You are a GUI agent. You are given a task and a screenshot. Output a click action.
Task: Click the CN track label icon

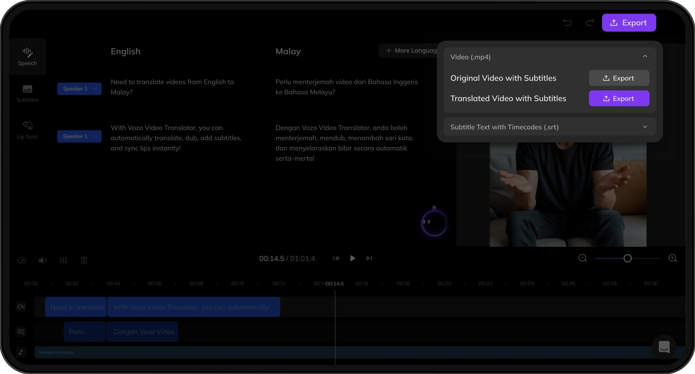[21, 307]
